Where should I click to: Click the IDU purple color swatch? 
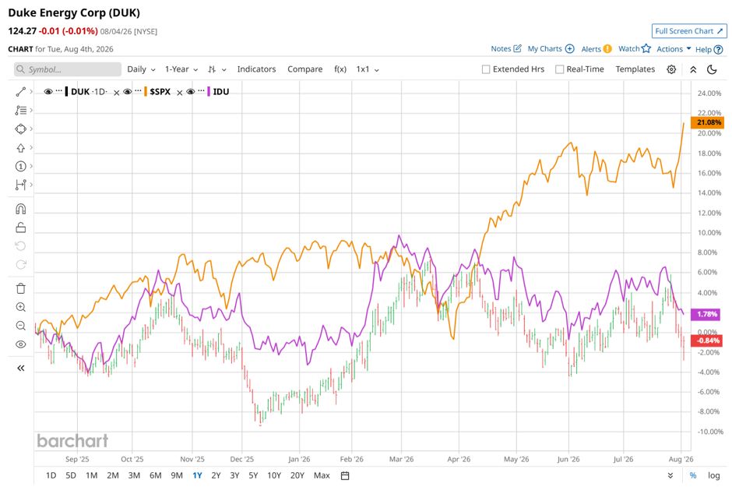[x=208, y=91]
